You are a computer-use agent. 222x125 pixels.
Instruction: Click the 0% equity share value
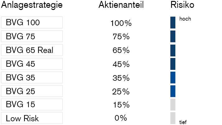pyautogui.click(x=121, y=118)
